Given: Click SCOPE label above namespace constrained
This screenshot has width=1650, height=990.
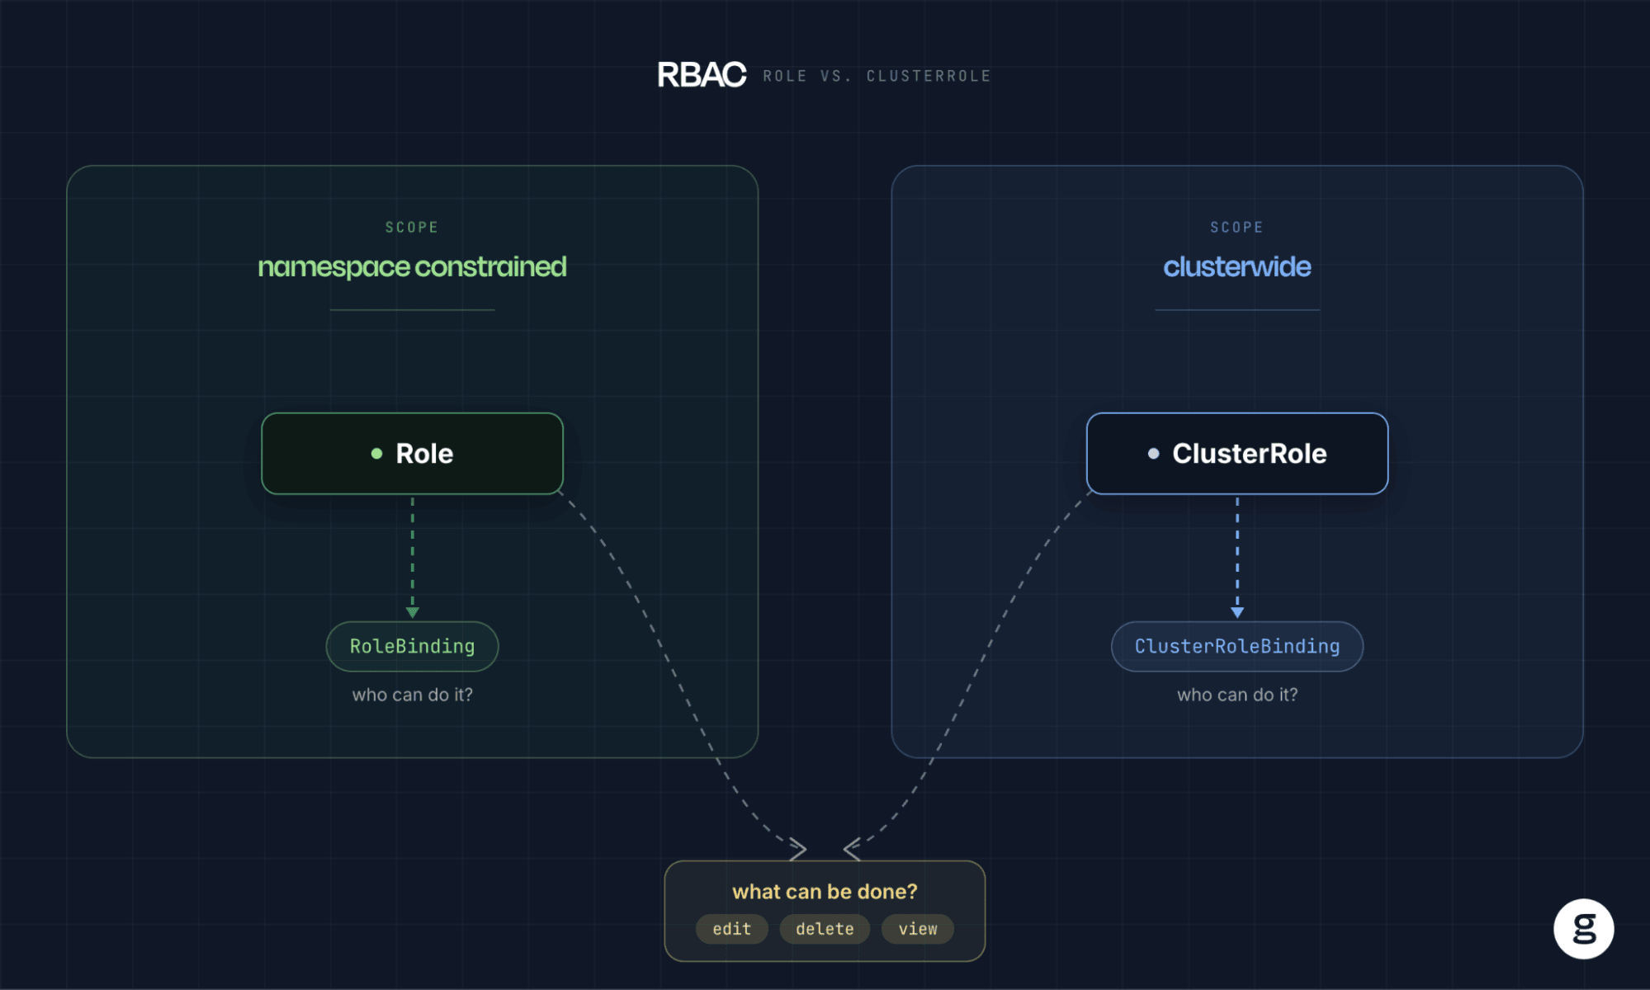Looking at the screenshot, I should click(x=412, y=227).
